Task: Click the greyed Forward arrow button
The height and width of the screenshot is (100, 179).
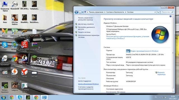Action: coord(80,12)
